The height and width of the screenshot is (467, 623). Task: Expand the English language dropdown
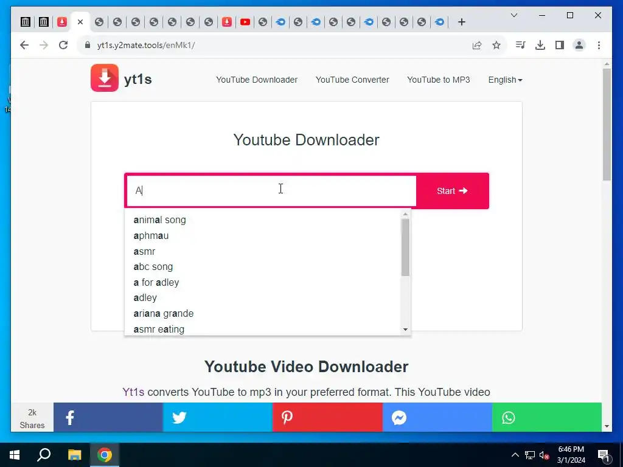coord(505,80)
